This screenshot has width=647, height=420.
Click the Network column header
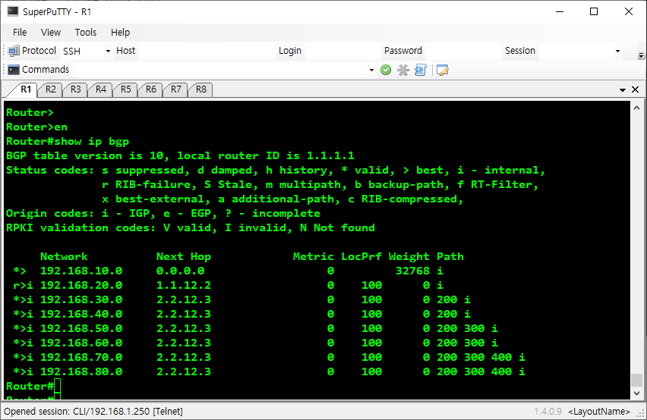(x=64, y=256)
